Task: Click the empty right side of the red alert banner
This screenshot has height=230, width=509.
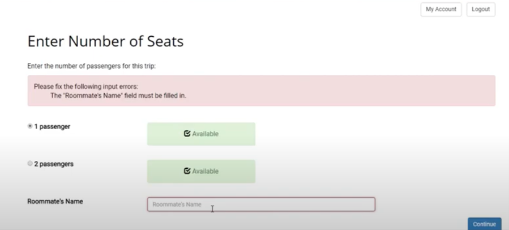Action: [x=396, y=91]
